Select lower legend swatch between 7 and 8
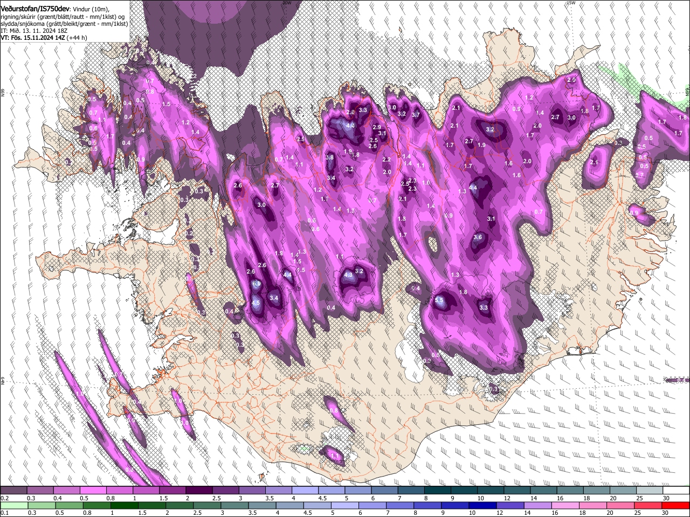Image resolution: width=690 pixels, height=517 pixels. click(x=399, y=505)
